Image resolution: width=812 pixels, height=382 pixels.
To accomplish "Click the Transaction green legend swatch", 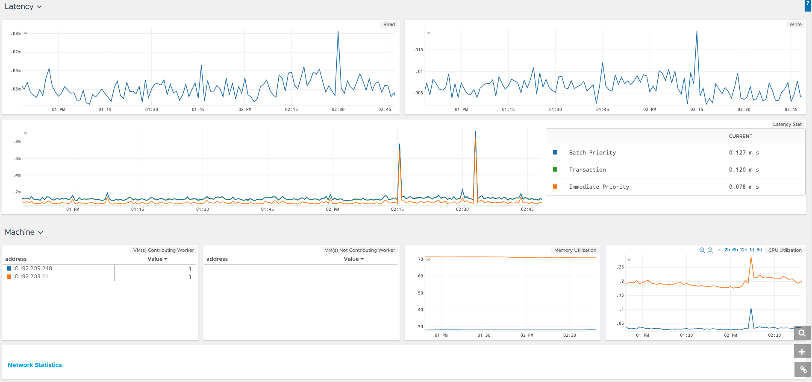I will click(555, 169).
